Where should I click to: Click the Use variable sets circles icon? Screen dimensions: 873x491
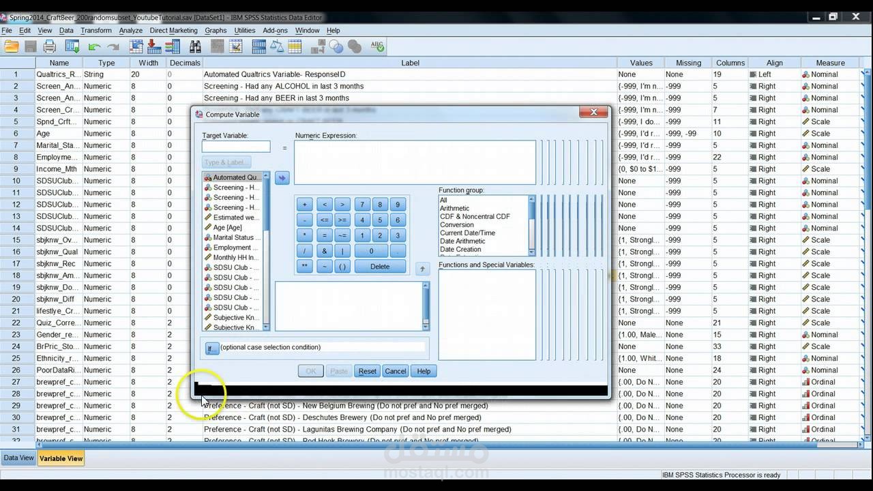(x=336, y=46)
